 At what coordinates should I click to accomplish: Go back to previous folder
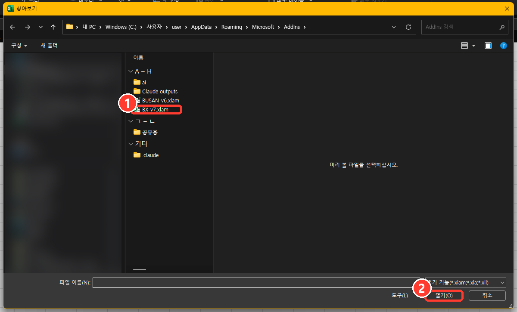[x=12, y=27]
